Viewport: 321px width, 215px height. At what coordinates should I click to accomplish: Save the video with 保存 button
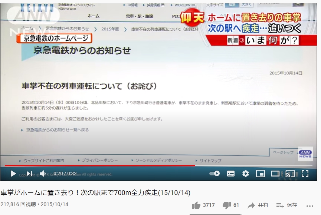(x=286, y=205)
